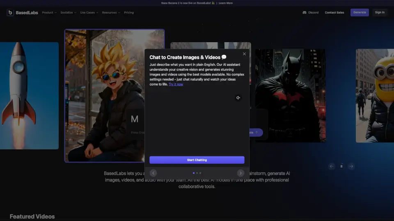The height and width of the screenshot is (221, 394).
Task: Follow the "Try it now" link
Action: 176,84
